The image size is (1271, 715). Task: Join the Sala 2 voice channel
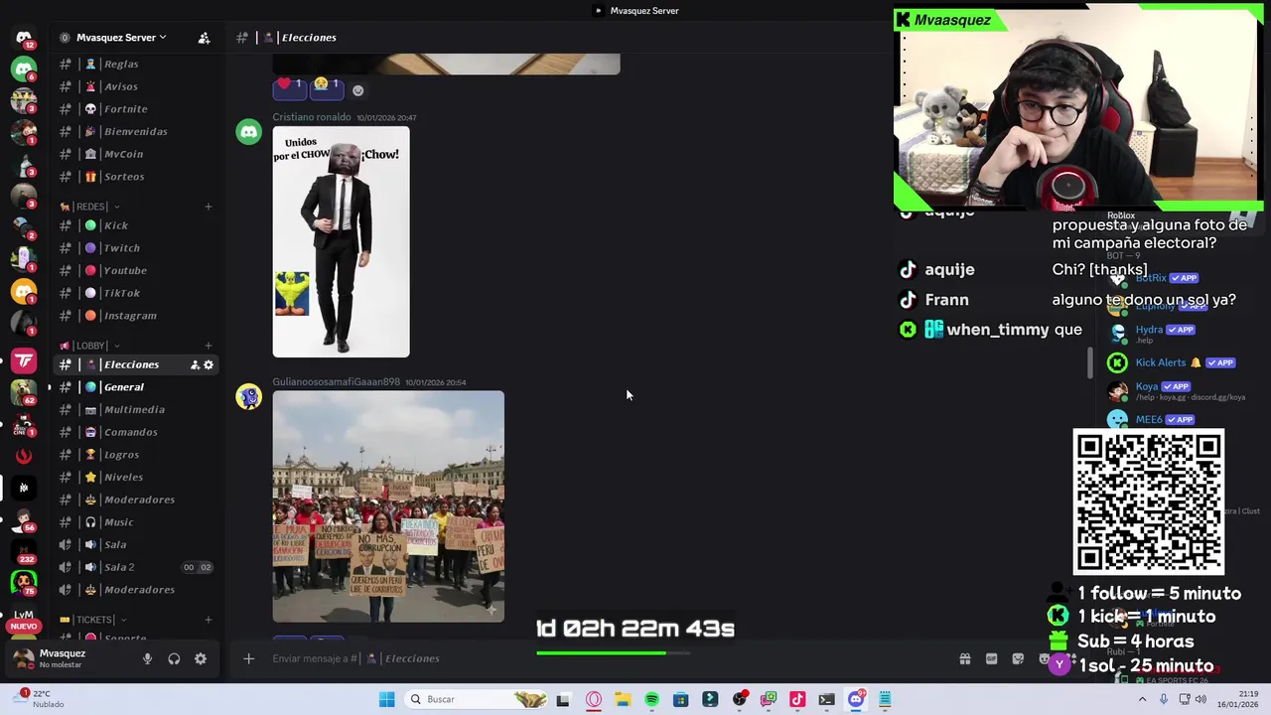pyautogui.click(x=136, y=567)
